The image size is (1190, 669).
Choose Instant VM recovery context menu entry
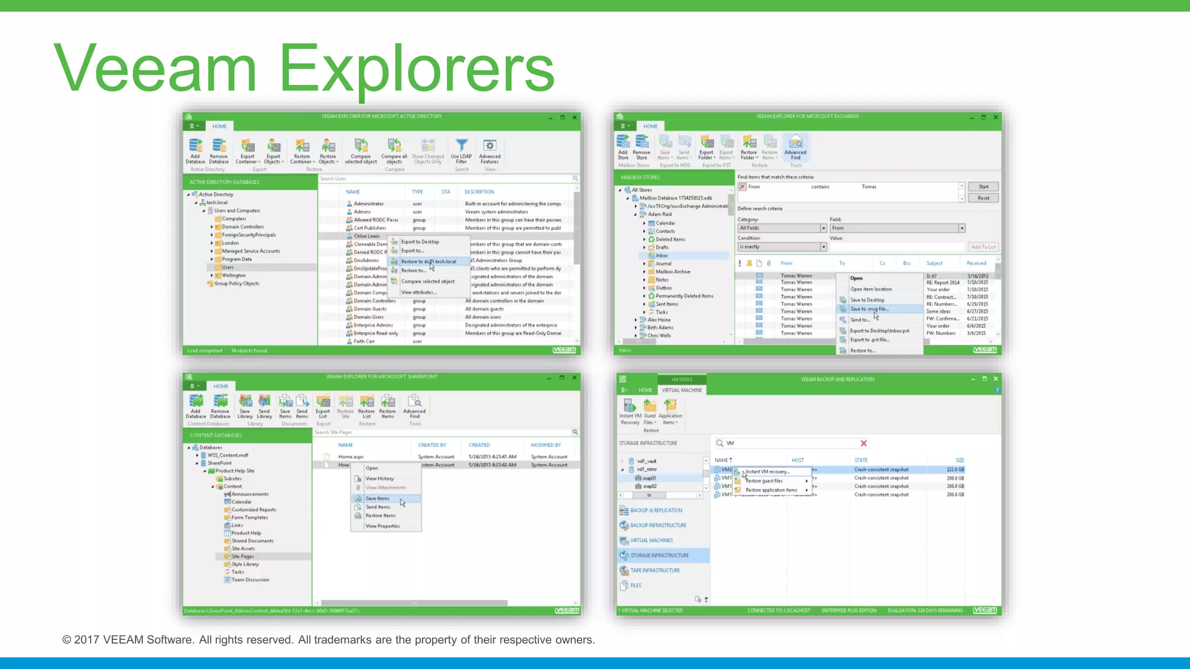click(772, 472)
